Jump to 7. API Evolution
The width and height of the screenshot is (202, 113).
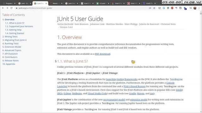(10, 54)
